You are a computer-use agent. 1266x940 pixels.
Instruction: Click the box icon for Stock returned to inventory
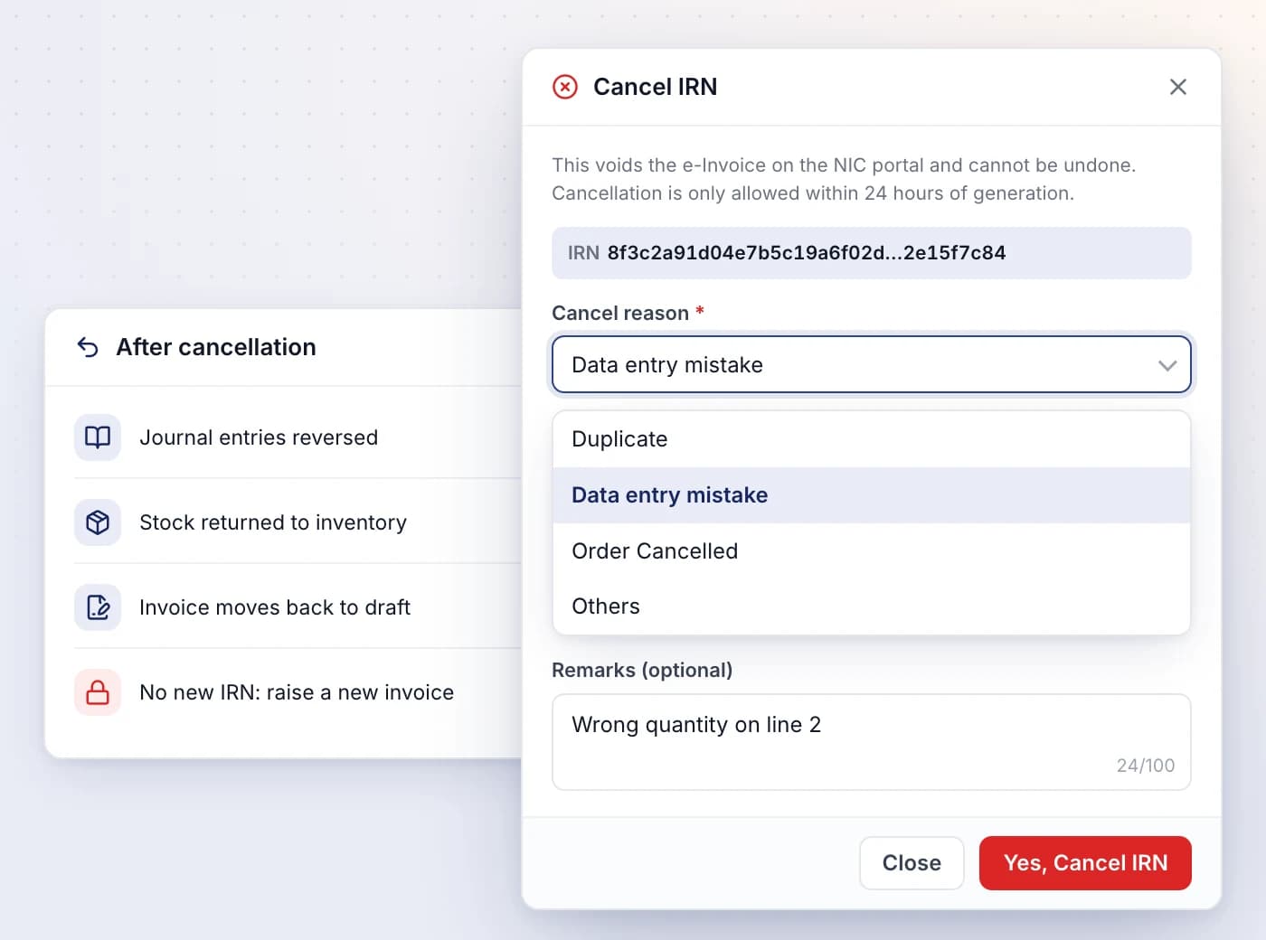pos(98,522)
